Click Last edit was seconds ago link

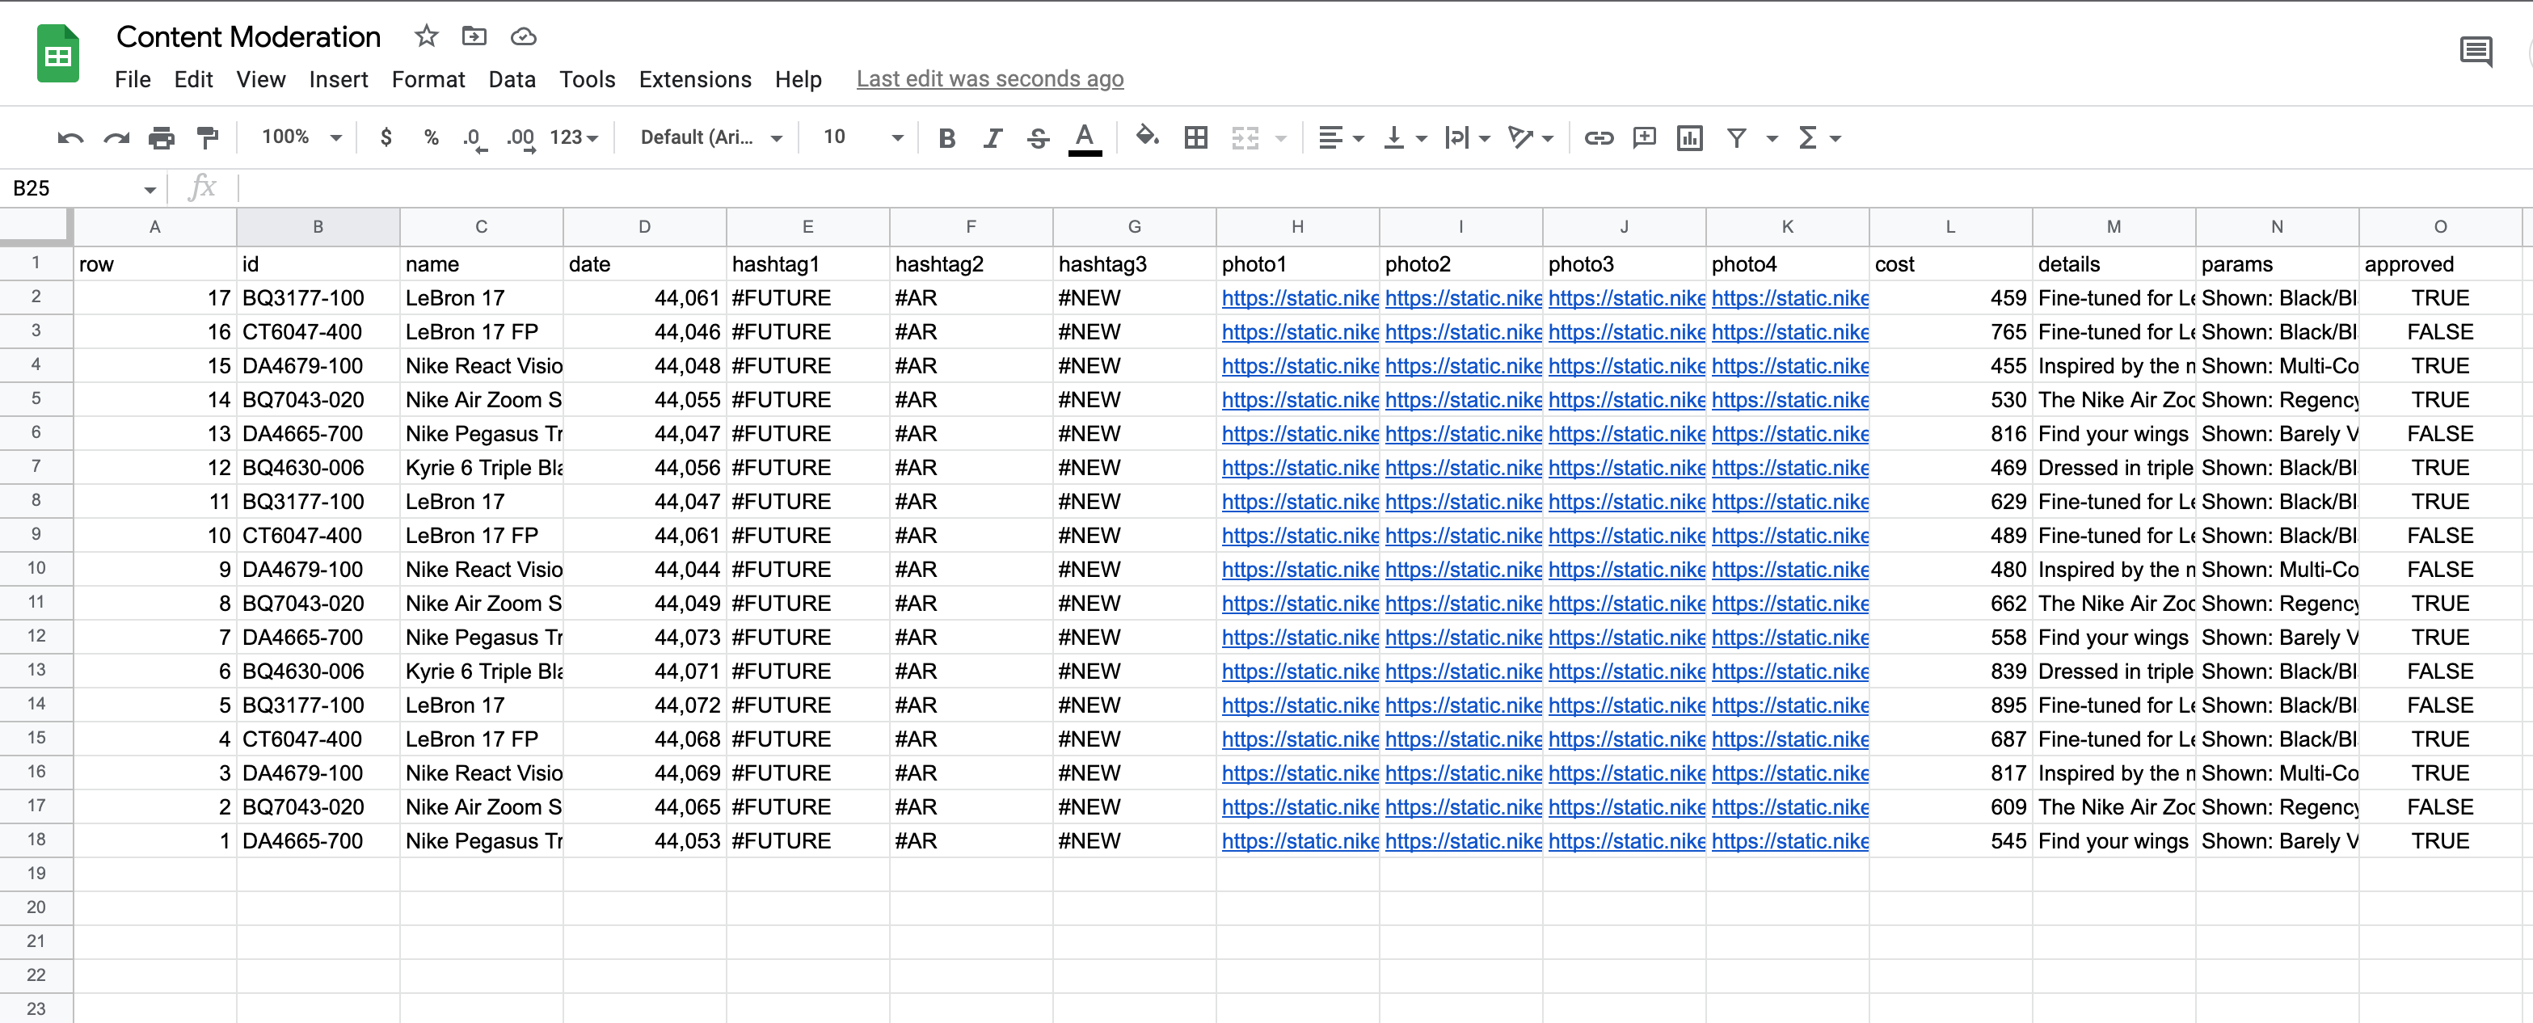[x=989, y=80]
